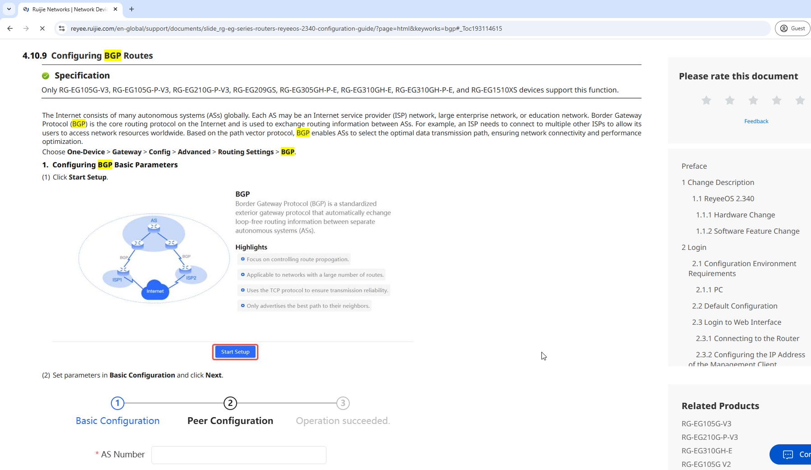Navigate to 2.3 Login to Web Interface
The image size is (811, 470).
[x=736, y=322]
